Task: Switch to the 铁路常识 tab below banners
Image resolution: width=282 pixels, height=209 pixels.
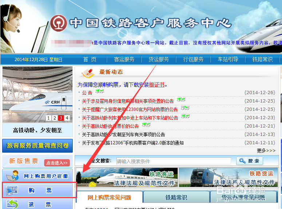Action: 176,197
